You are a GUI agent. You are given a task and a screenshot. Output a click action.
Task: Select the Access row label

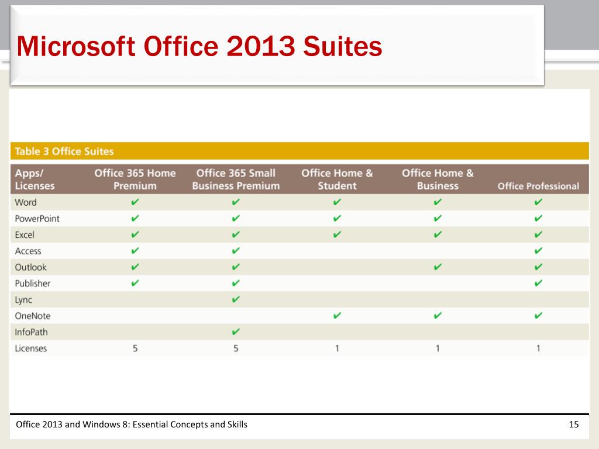(x=28, y=251)
